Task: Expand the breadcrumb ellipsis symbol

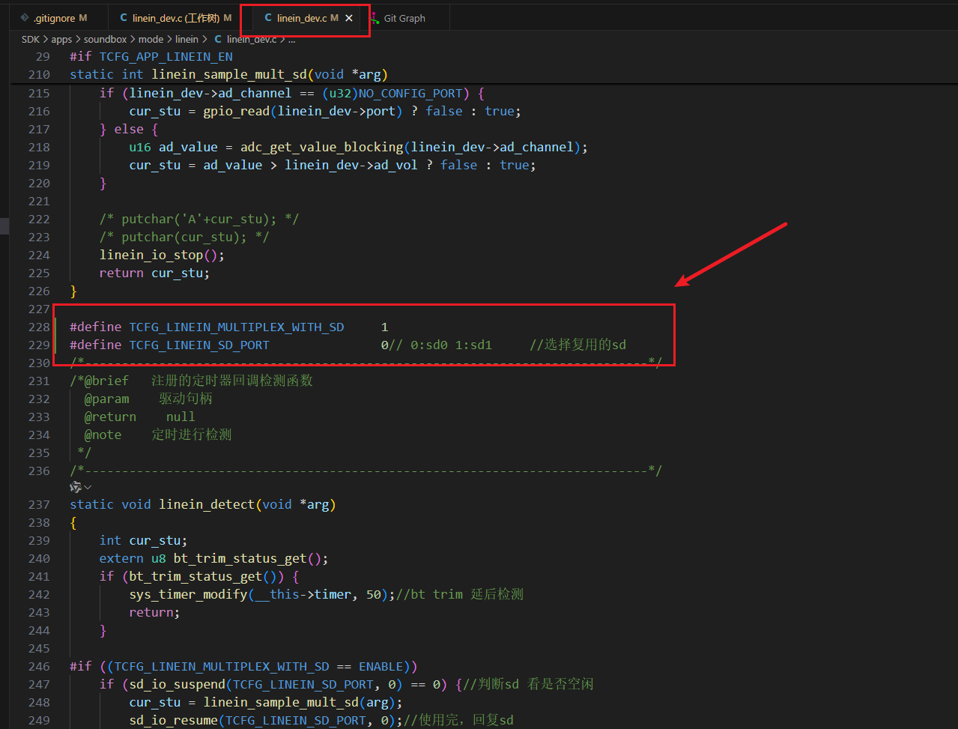Action: tap(292, 39)
